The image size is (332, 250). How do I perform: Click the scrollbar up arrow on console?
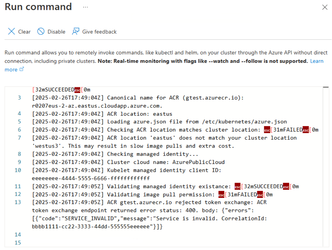[326, 87]
